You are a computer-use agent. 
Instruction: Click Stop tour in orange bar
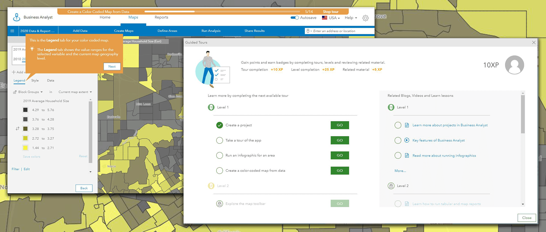click(331, 12)
